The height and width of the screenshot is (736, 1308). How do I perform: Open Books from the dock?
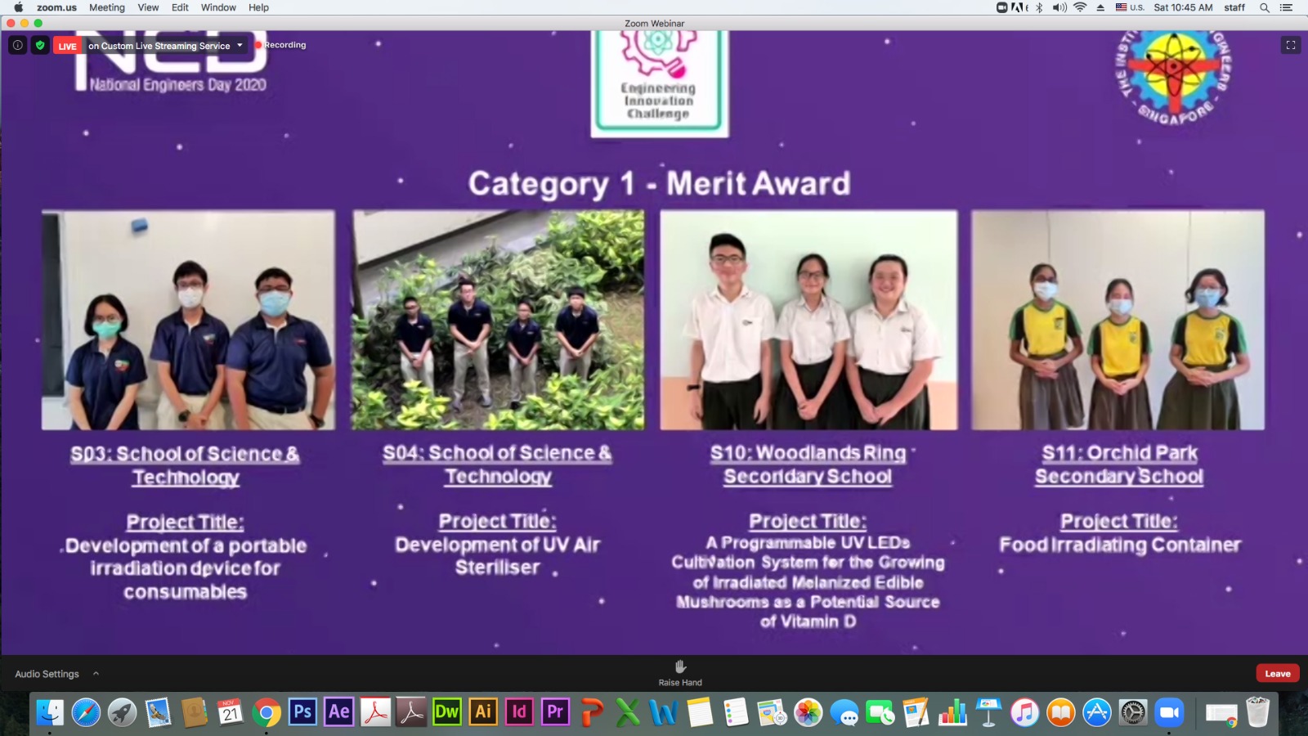(1060, 712)
